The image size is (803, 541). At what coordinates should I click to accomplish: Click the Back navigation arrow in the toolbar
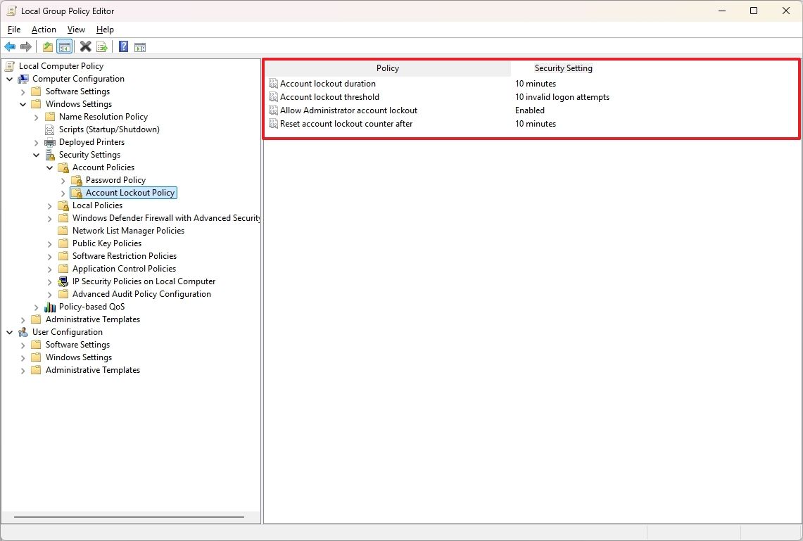click(9, 46)
